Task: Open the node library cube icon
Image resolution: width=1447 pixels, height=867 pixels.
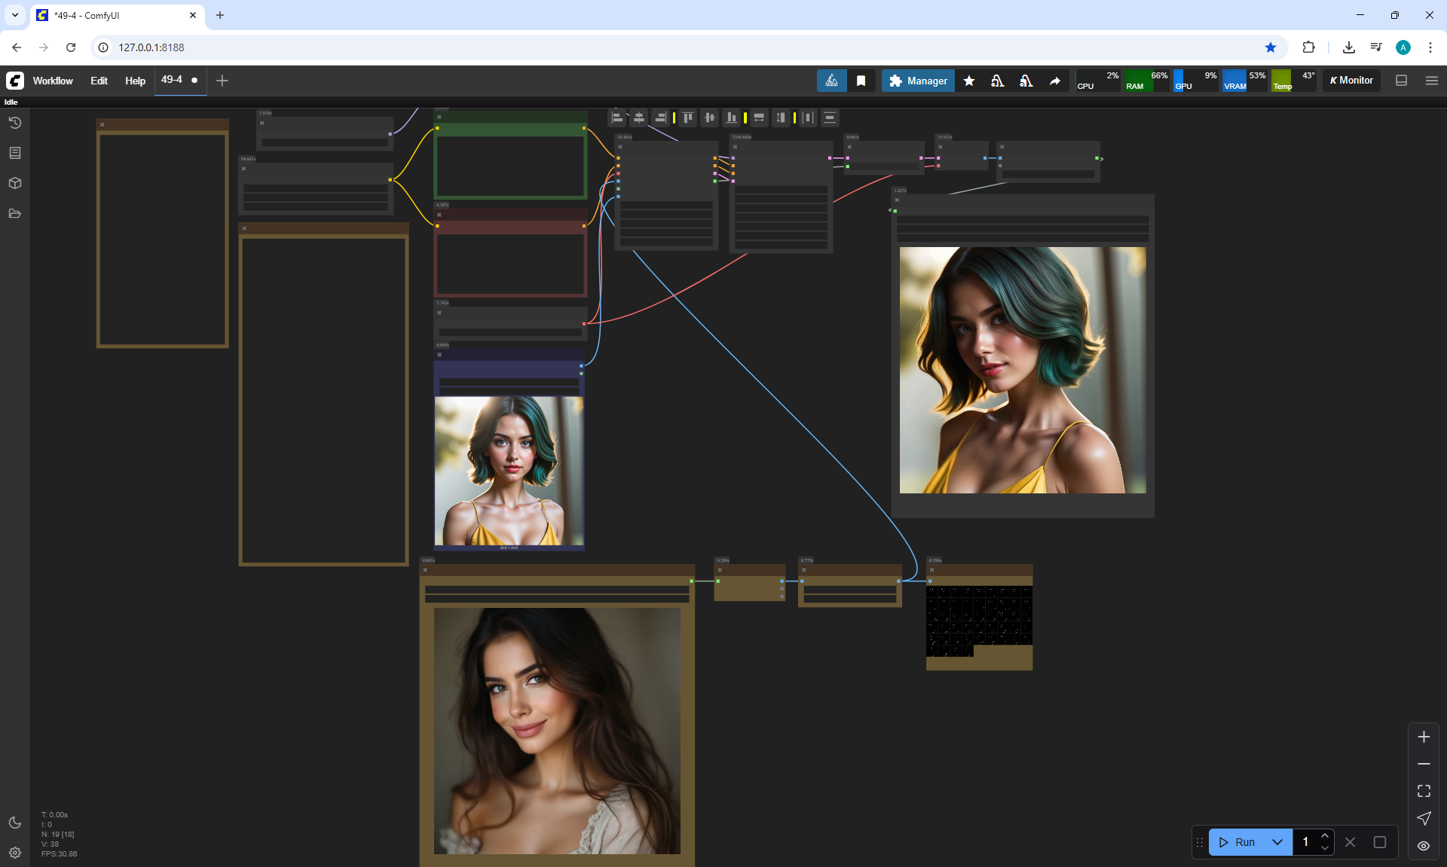Action: coord(15,183)
